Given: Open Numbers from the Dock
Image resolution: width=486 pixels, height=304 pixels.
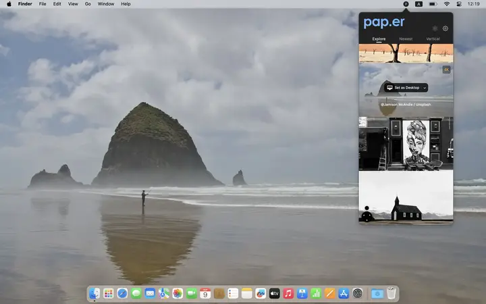Looking at the screenshot, I should (316, 293).
